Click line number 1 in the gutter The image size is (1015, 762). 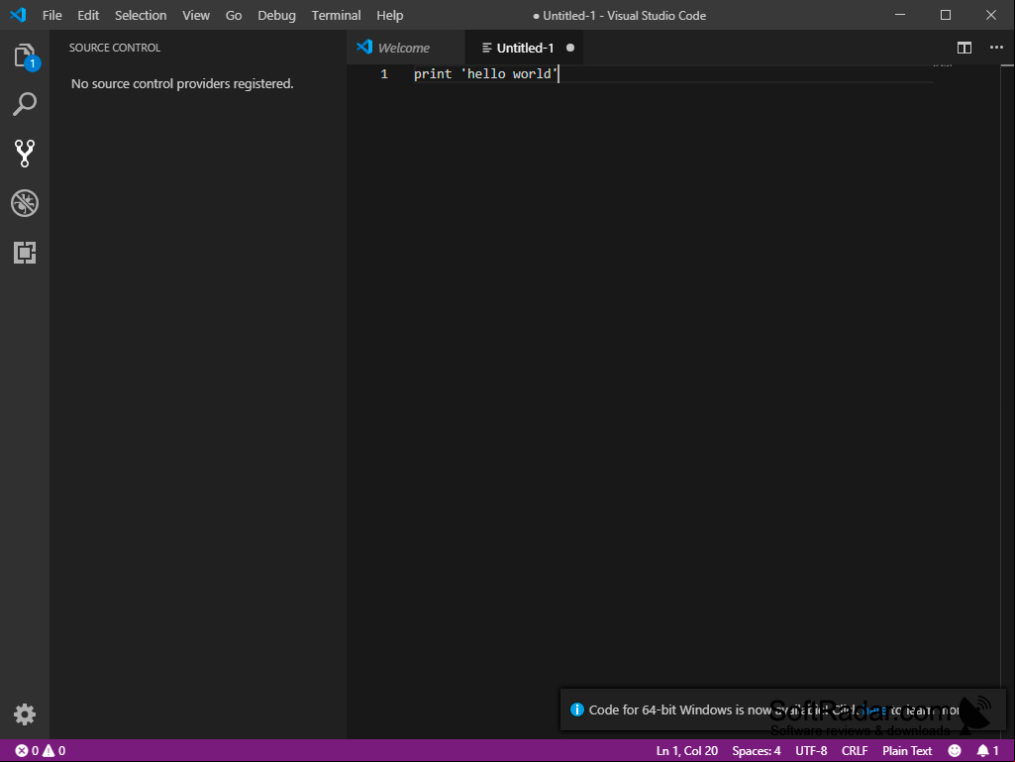click(384, 74)
